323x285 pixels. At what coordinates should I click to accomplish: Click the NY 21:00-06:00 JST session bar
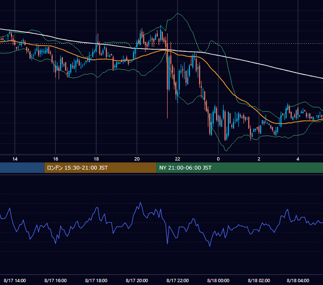[x=239, y=168]
